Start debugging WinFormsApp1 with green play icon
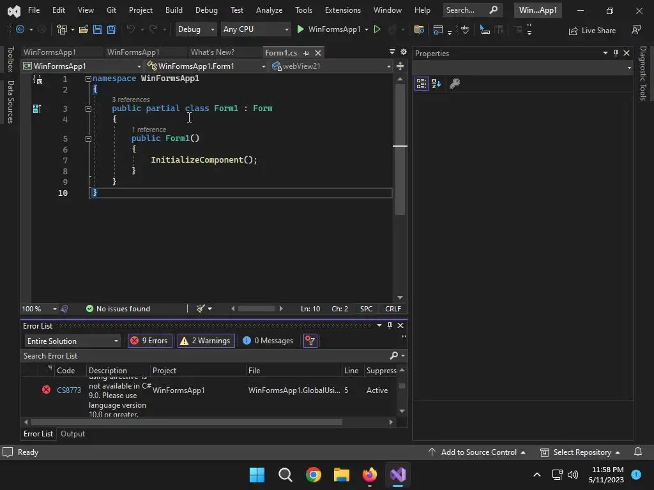654x490 pixels. coord(300,29)
